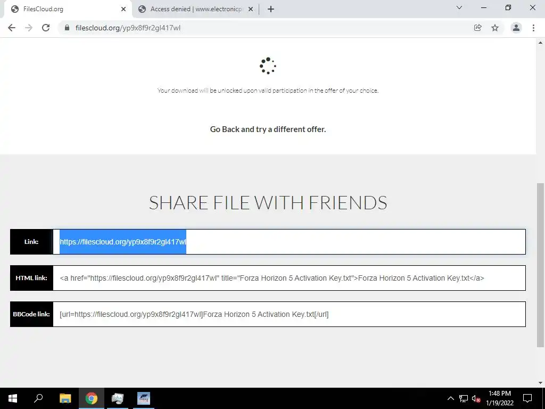Click the page vertical scrollbar thumb
The image size is (545, 409).
click(x=540, y=265)
